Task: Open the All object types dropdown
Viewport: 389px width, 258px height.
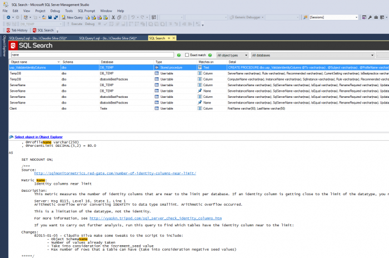Action: 232,55
